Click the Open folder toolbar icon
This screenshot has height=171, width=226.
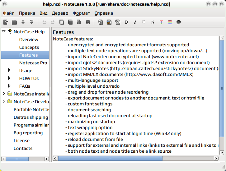point(14,22)
